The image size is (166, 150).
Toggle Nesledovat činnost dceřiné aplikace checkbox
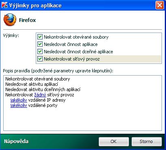pyautogui.click(x=40, y=52)
